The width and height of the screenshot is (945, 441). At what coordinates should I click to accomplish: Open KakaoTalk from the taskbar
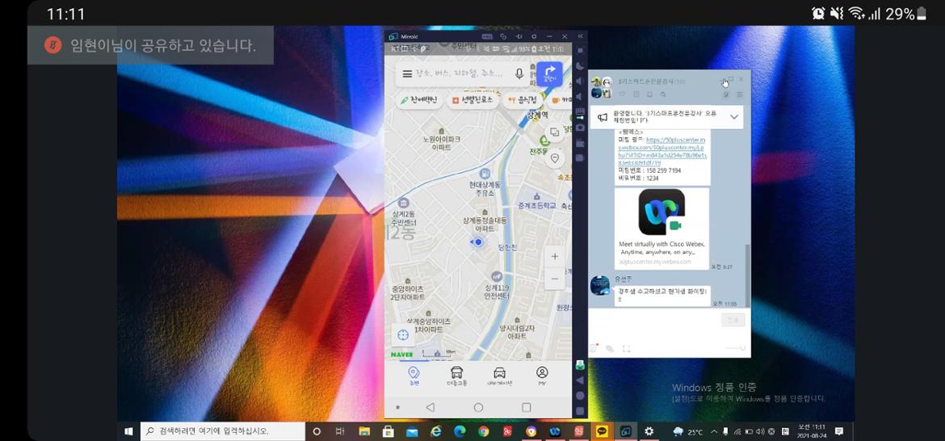coord(602,431)
